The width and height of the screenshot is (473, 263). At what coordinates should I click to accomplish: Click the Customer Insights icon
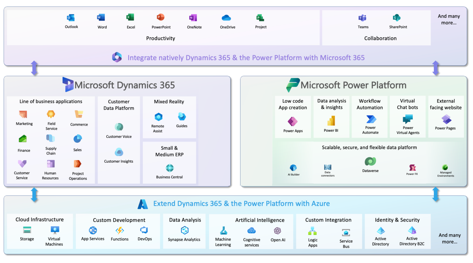[119, 152]
